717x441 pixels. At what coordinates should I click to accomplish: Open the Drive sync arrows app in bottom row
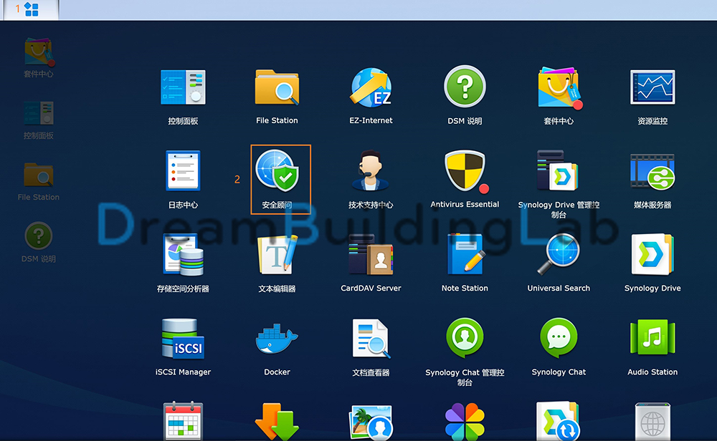coord(559,422)
